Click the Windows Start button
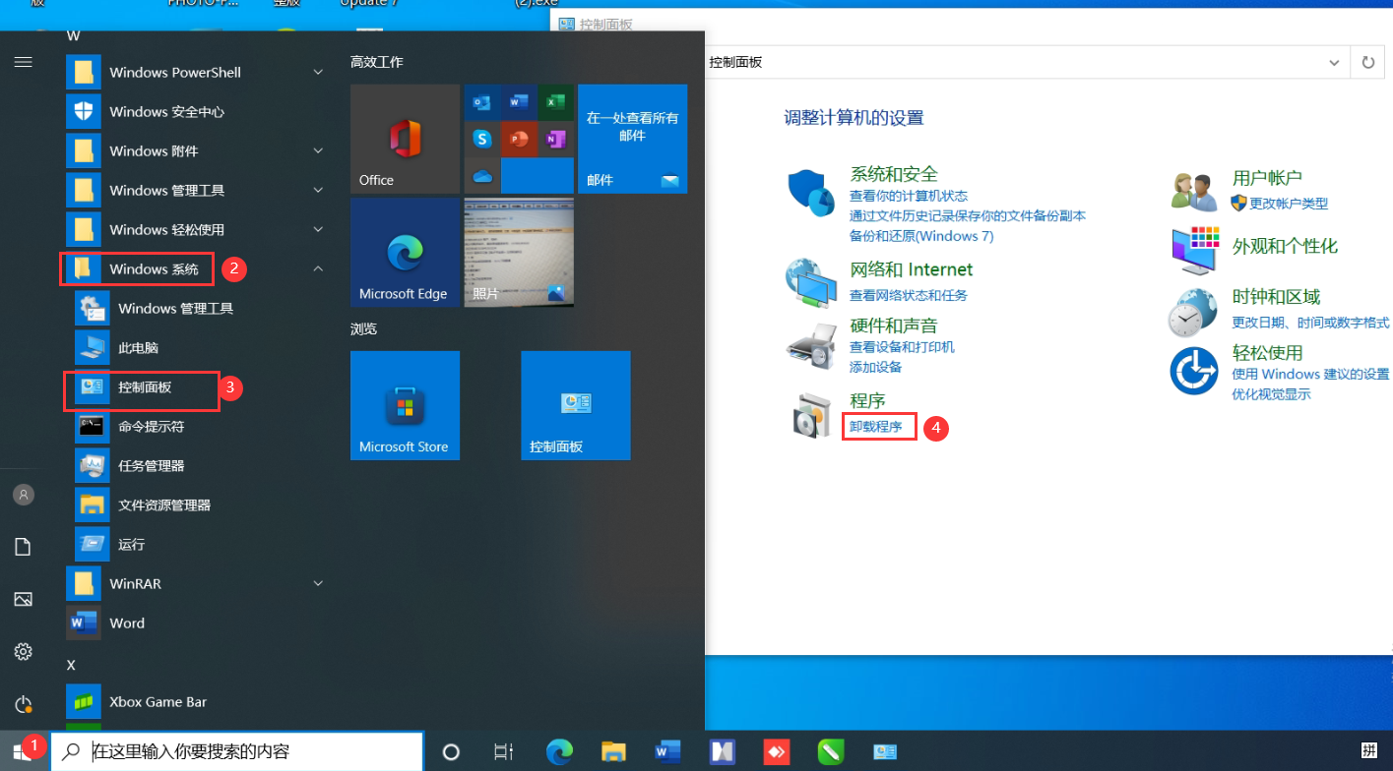Image resolution: width=1393 pixels, height=771 pixels. pos(24,751)
